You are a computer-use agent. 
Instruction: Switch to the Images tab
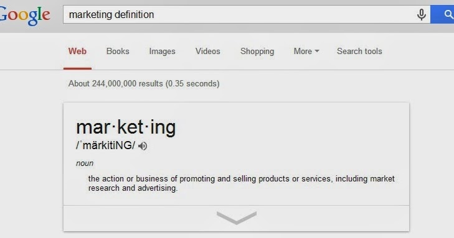click(x=162, y=52)
